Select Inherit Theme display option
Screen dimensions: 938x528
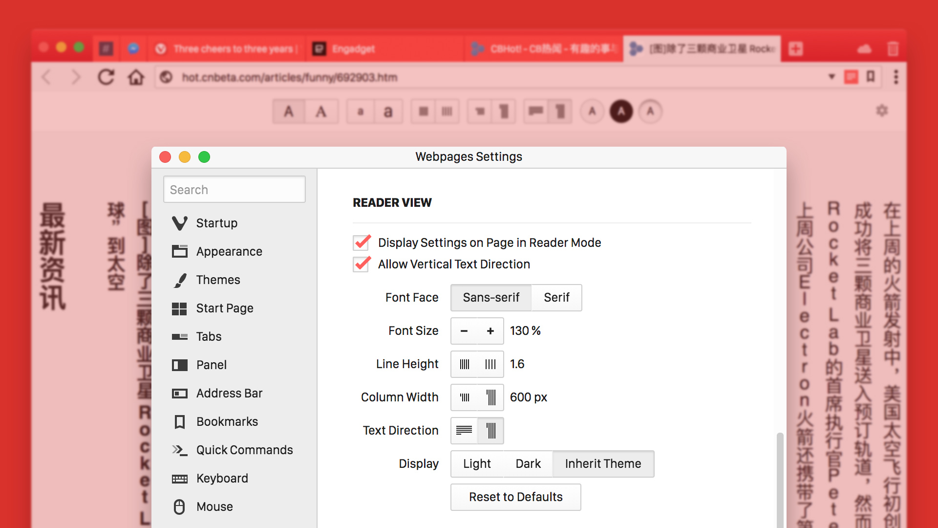(x=602, y=463)
